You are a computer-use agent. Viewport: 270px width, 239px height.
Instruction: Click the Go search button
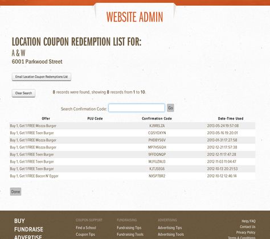pos(170,108)
